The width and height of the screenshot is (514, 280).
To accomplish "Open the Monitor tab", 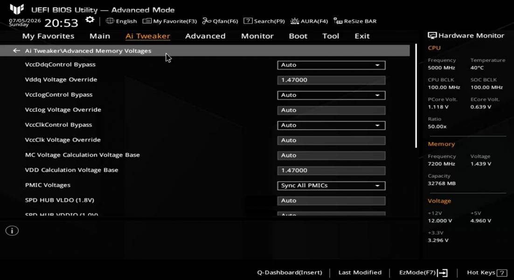I will pyautogui.click(x=257, y=36).
